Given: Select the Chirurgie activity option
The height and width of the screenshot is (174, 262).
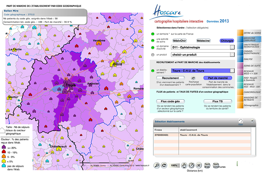Looking at the screenshot, I should 227,40.
